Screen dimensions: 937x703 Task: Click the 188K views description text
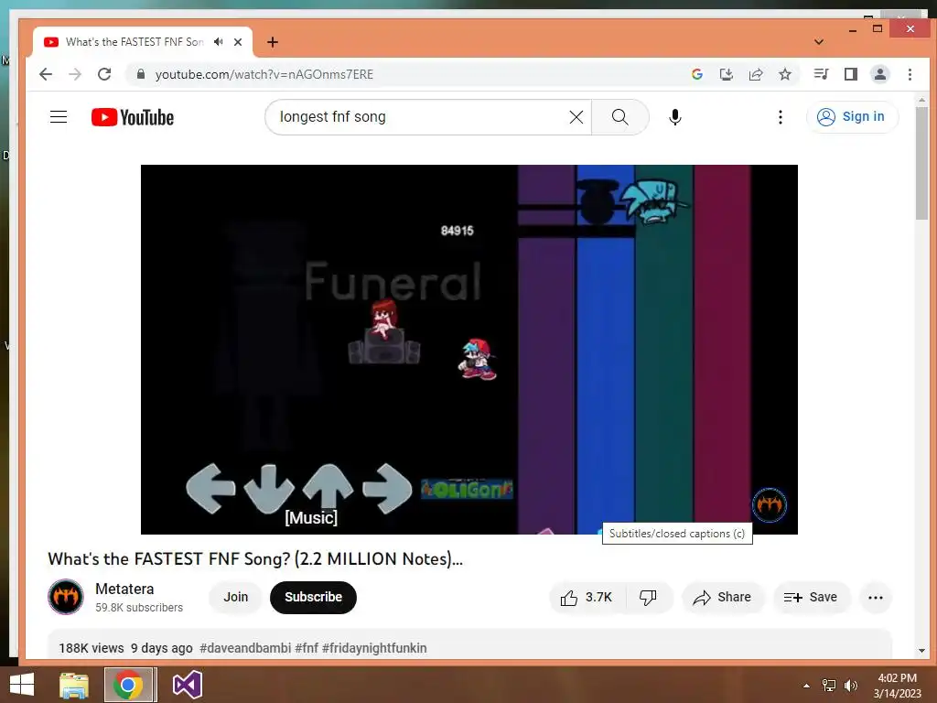pyautogui.click(x=91, y=648)
